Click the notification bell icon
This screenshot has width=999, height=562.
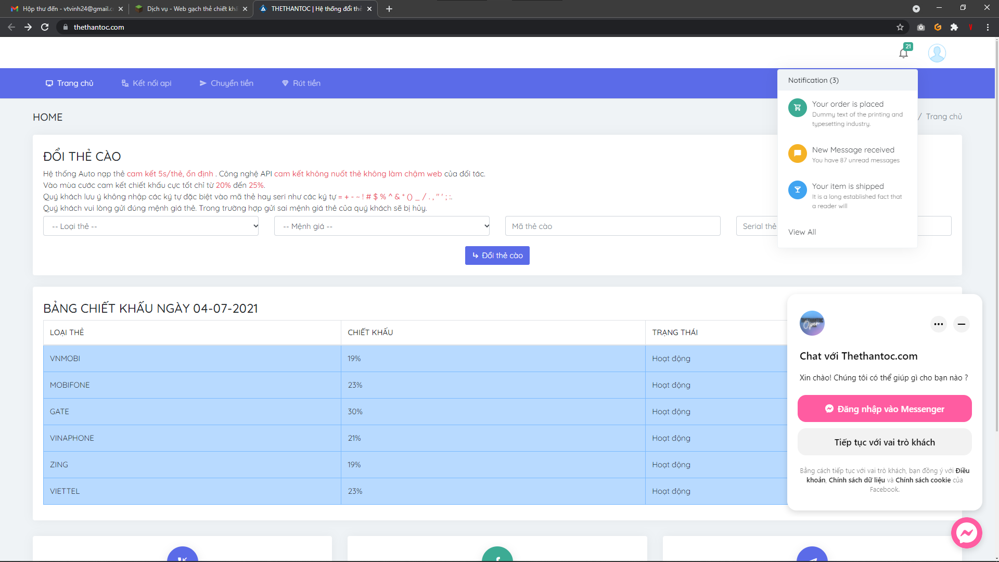pyautogui.click(x=904, y=53)
